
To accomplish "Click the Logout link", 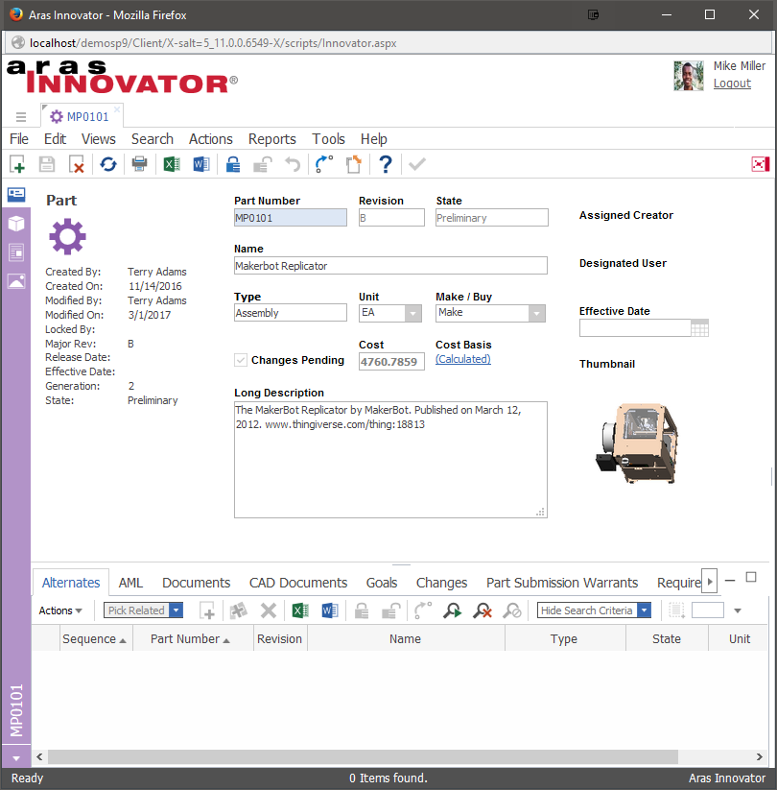I will pos(732,84).
